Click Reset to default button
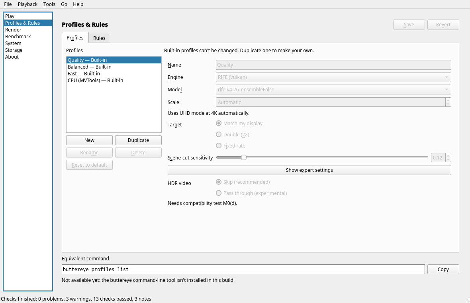The width and height of the screenshot is (470, 303). click(89, 165)
